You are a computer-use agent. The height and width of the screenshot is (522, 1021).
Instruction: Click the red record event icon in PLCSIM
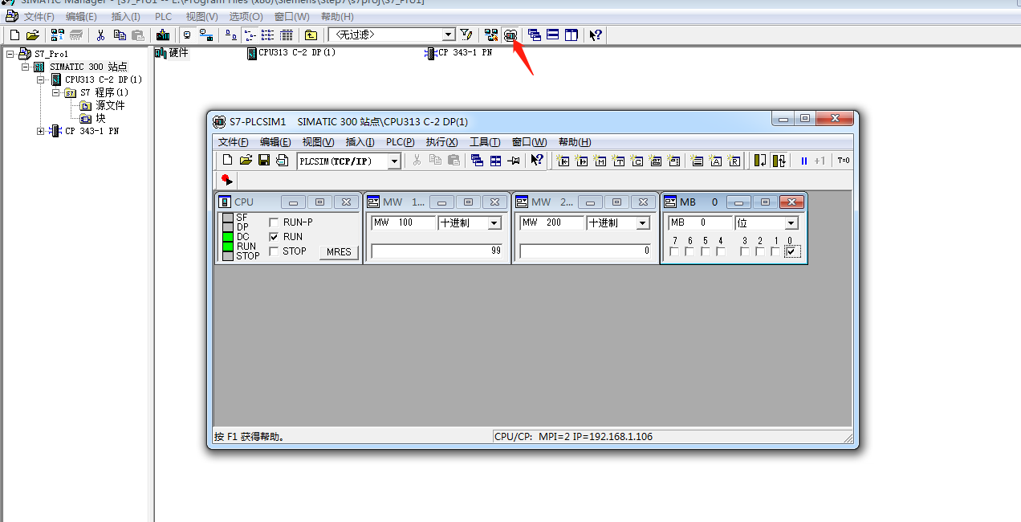click(x=226, y=180)
